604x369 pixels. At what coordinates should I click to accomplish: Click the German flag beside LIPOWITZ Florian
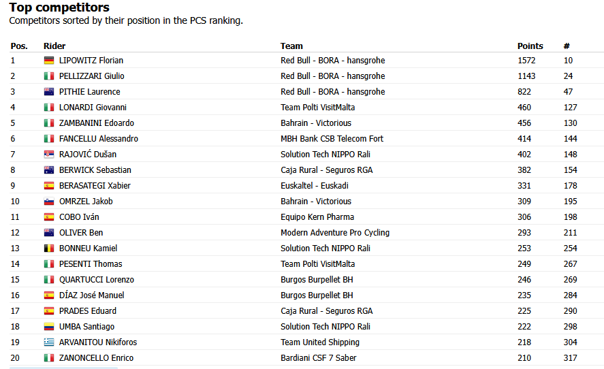pyautogui.click(x=49, y=61)
